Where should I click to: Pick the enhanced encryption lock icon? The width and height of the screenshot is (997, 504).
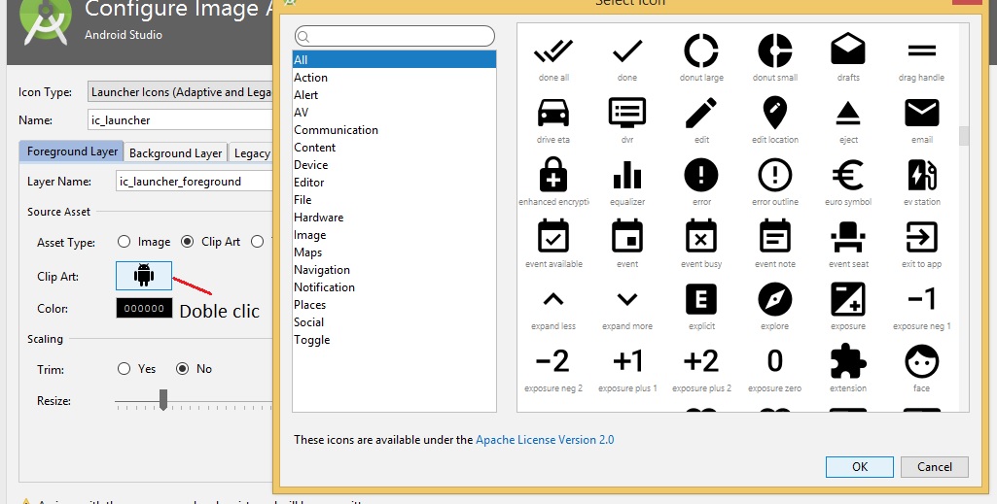tap(552, 176)
